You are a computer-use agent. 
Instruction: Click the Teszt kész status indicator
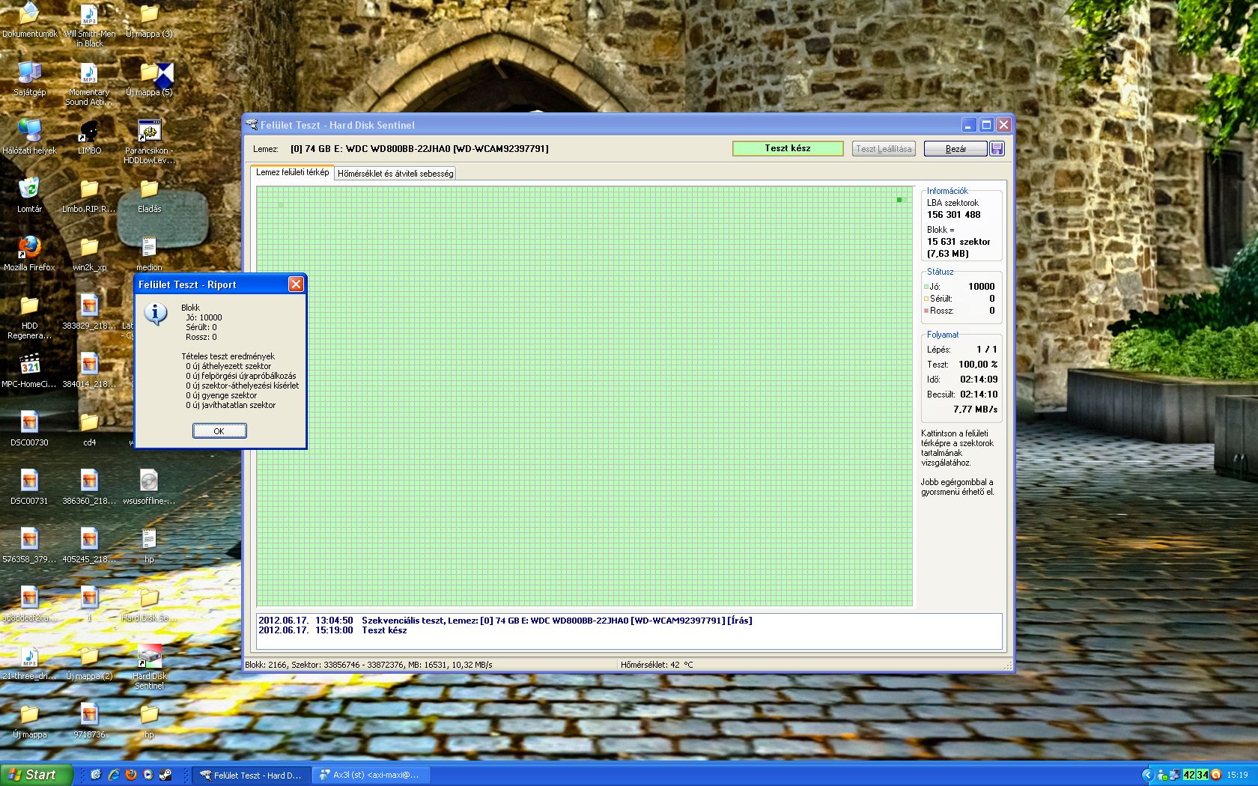[x=788, y=148]
